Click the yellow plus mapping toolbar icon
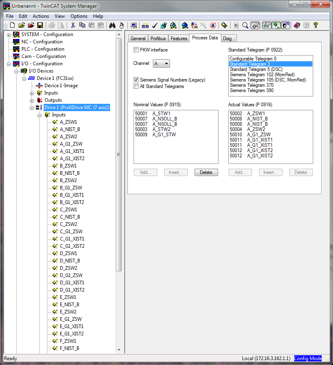The image size is (333, 365). 224,25
